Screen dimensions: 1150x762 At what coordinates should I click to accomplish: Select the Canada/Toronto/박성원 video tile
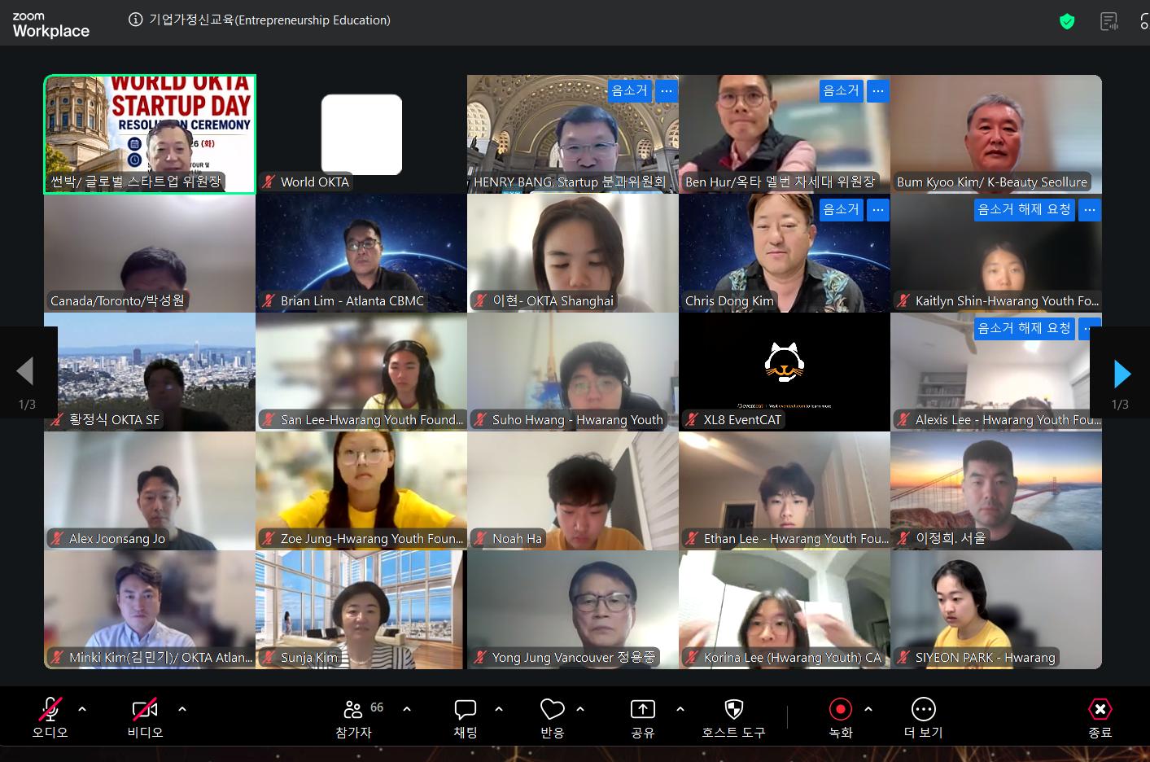(150, 253)
